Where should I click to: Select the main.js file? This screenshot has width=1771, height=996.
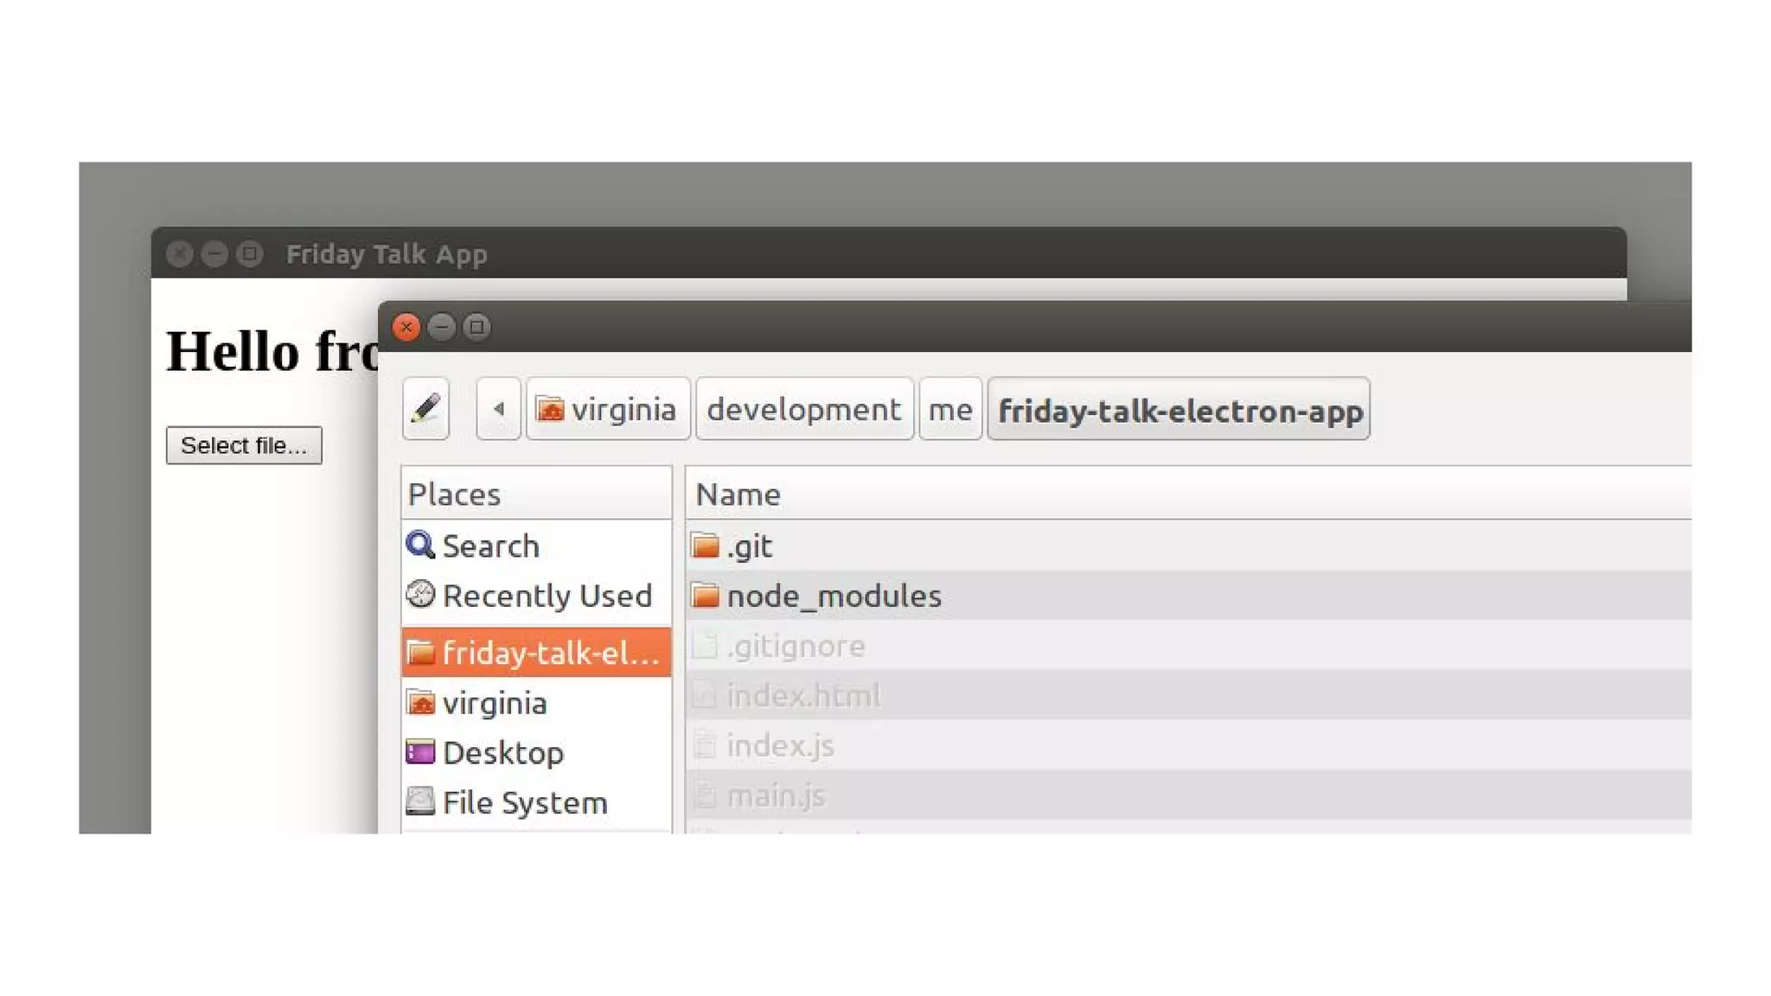click(x=775, y=795)
